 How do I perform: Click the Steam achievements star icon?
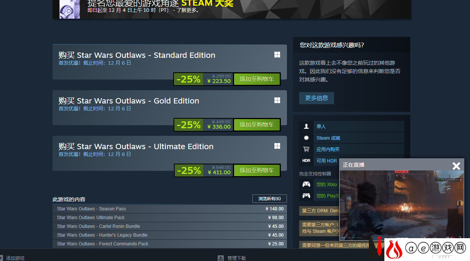[306, 138]
